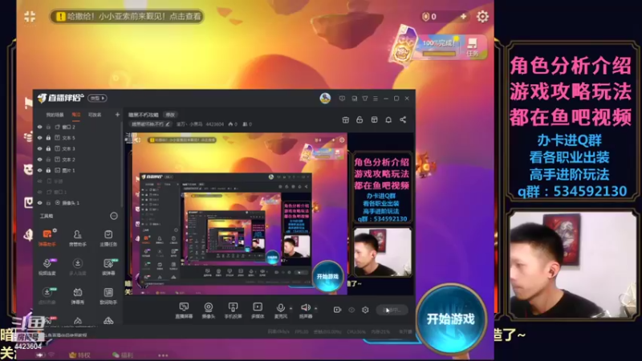Open the 任务 task button in the game
The image size is (642, 361).
(x=472, y=47)
